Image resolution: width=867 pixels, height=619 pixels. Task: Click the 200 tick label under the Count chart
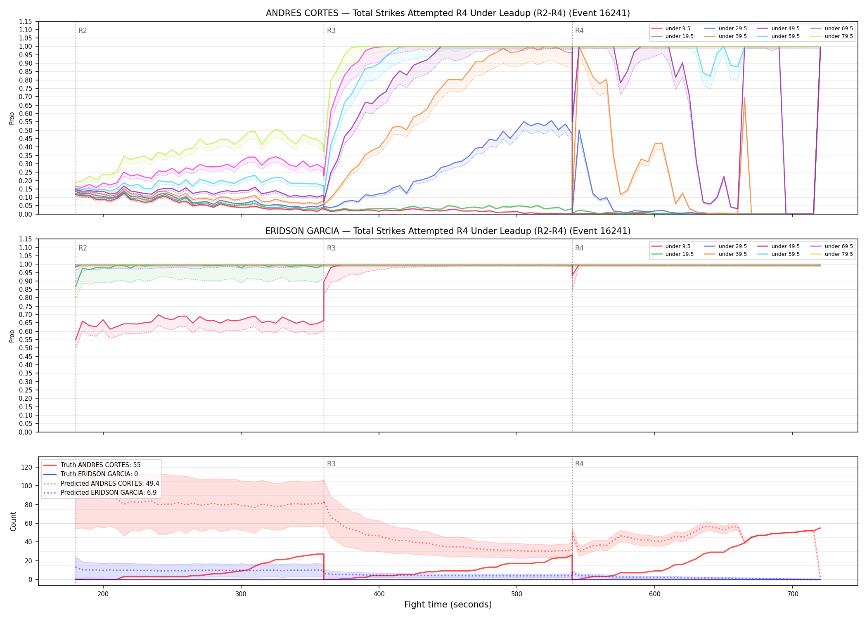103,593
